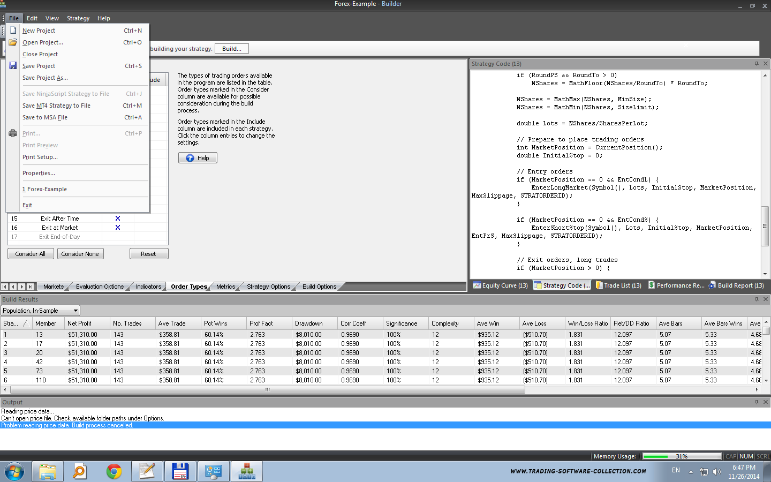Toggle the Consider X for Exit After Time
Viewport: 771px width, 482px height.
[118, 219]
